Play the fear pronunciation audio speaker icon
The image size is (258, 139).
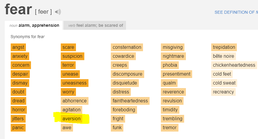point(58,12)
